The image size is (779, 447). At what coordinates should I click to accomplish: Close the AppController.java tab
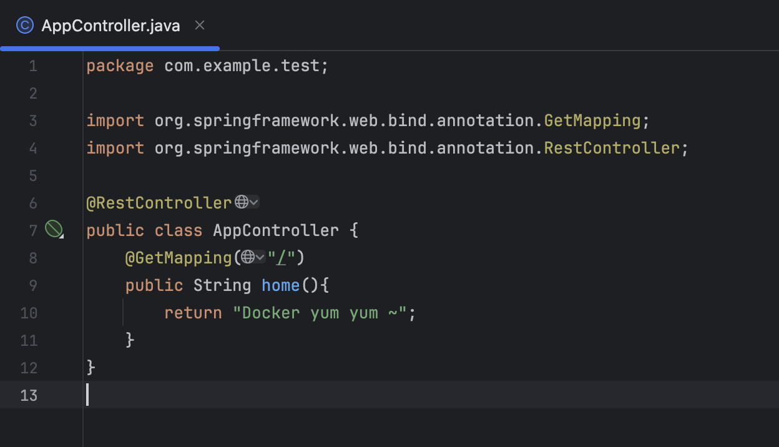click(199, 25)
